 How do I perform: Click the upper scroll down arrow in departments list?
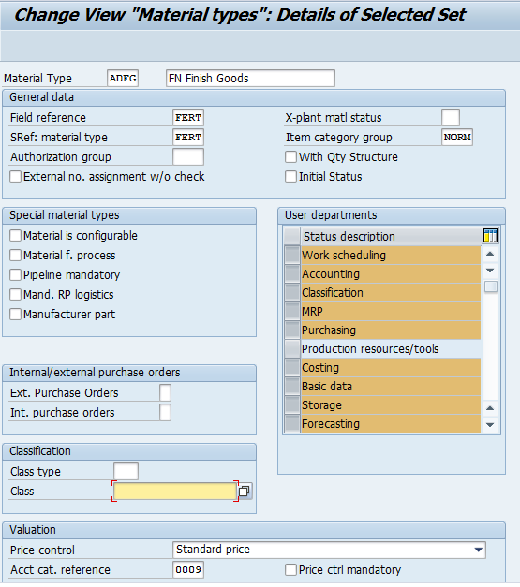490,271
